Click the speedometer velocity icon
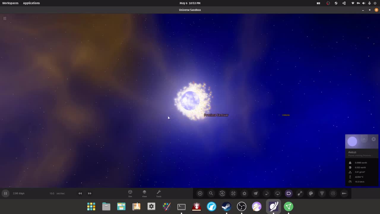The width and height of the screenshot is (380, 214). tap(350, 182)
